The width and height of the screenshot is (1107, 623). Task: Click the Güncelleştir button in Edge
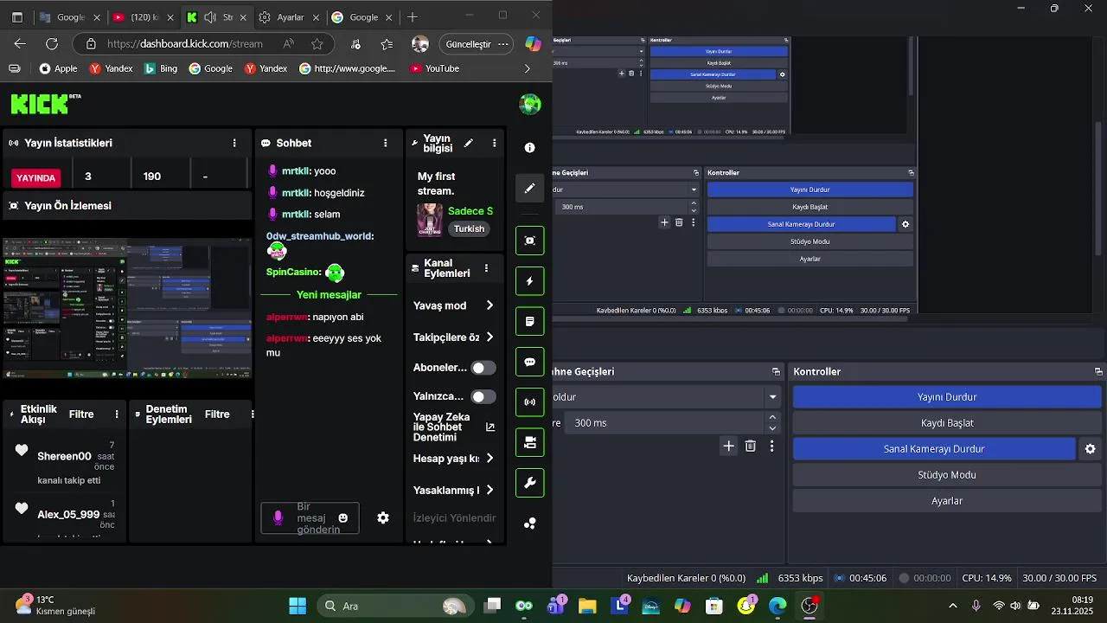click(468, 44)
